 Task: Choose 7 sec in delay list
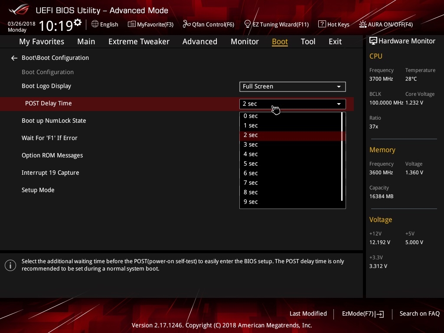pyautogui.click(x=291, y=183)
